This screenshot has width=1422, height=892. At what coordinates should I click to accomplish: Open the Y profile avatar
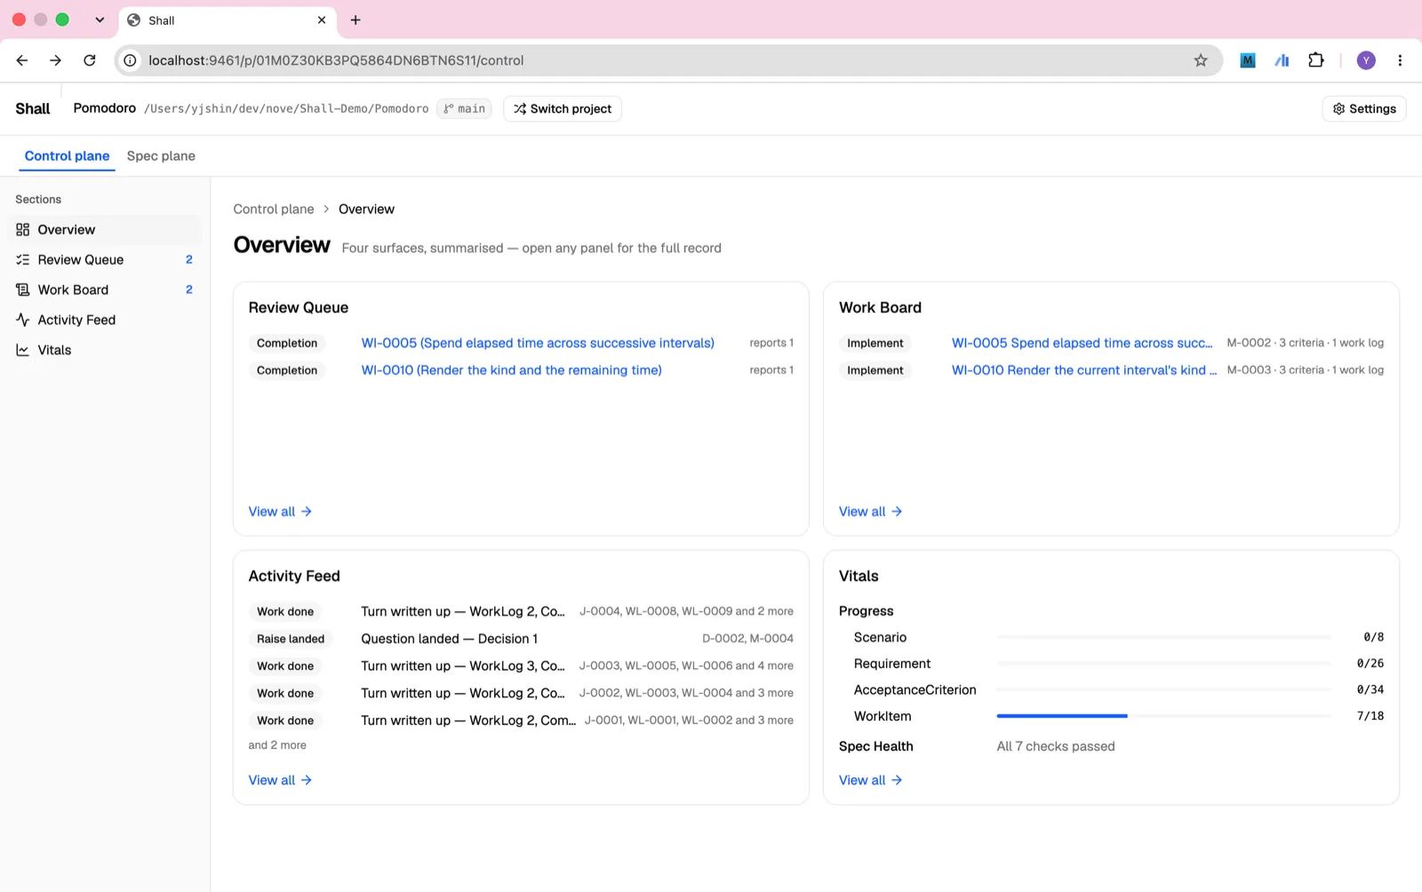(1366, 60)
